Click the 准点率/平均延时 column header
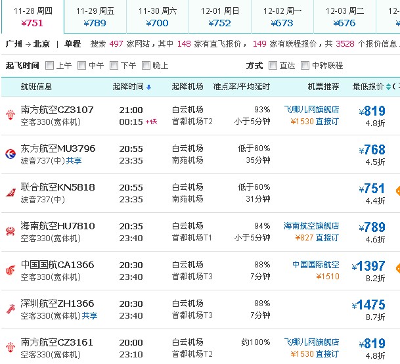This screenshot has width=400, height=364. (242, 87)
